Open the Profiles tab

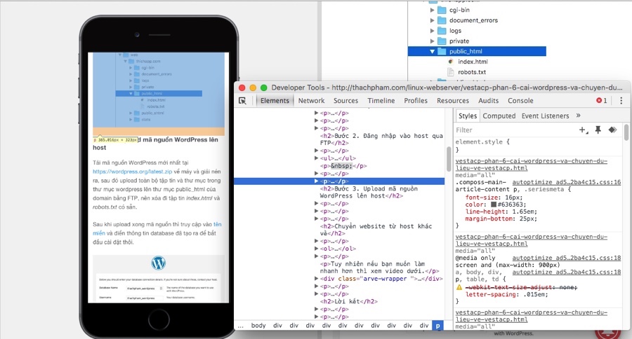[416, 101]
